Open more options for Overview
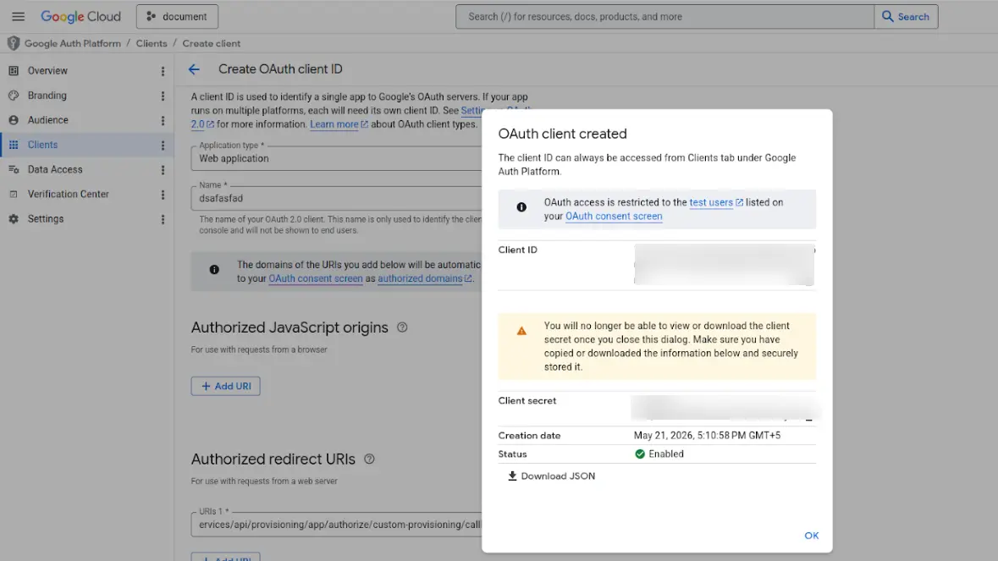Screen dimensions: 998x561 (163, 71)
